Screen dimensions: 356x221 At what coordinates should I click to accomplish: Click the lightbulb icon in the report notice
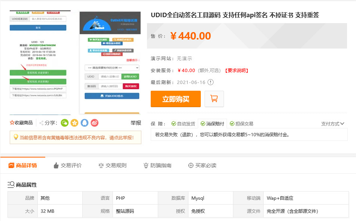tap(16, 137)
